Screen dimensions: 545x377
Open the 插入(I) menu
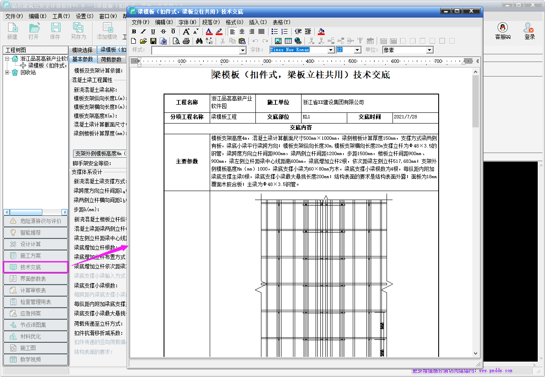point(258,22)
